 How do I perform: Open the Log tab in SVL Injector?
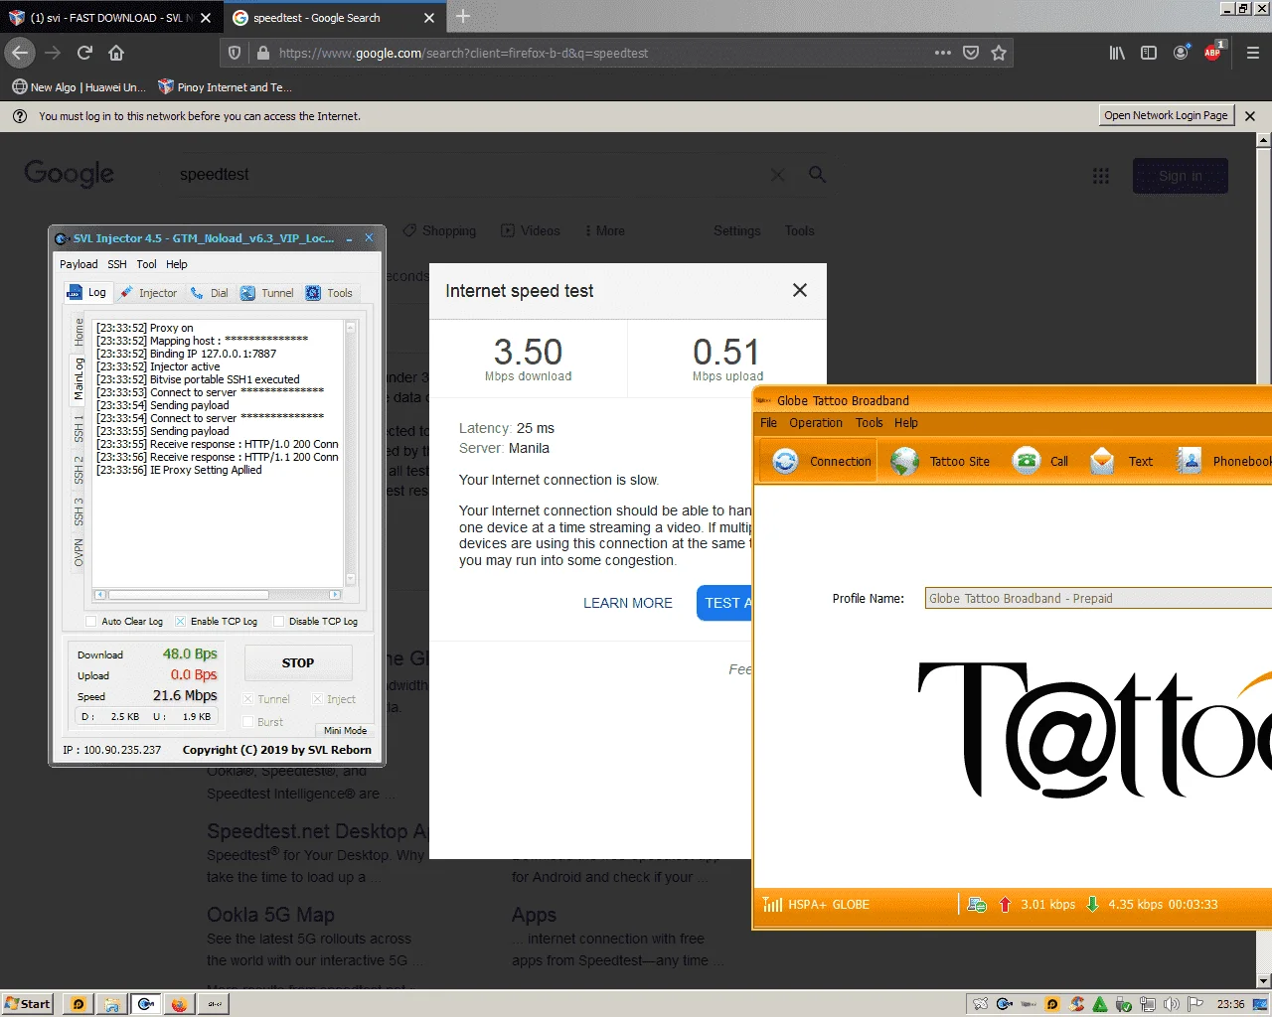[86, 292]
